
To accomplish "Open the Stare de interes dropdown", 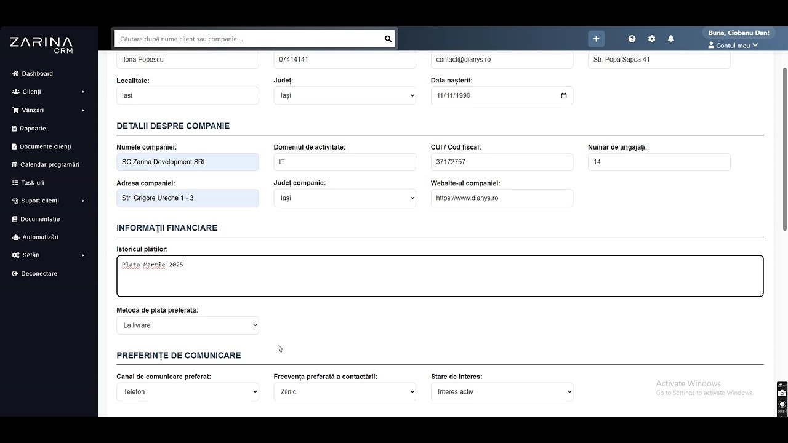I will pos(502,391).
